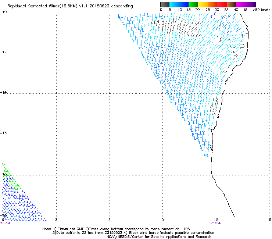
Task: Click the '22:59' purple time label
Action: click(5, 223)
